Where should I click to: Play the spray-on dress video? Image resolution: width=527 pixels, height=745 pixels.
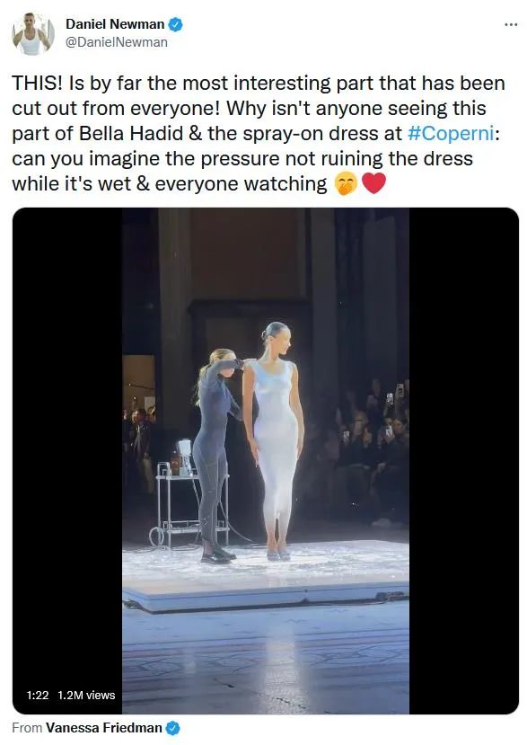[266, 460]
